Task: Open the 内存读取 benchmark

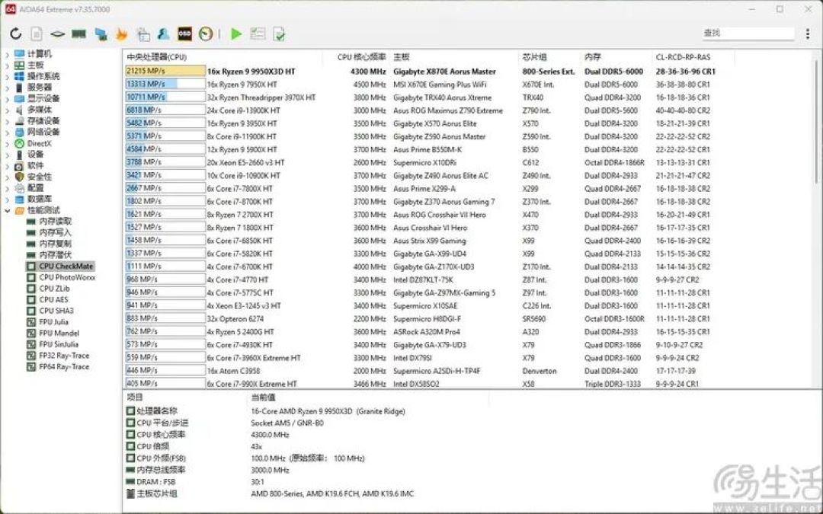Action: point(55,222)
